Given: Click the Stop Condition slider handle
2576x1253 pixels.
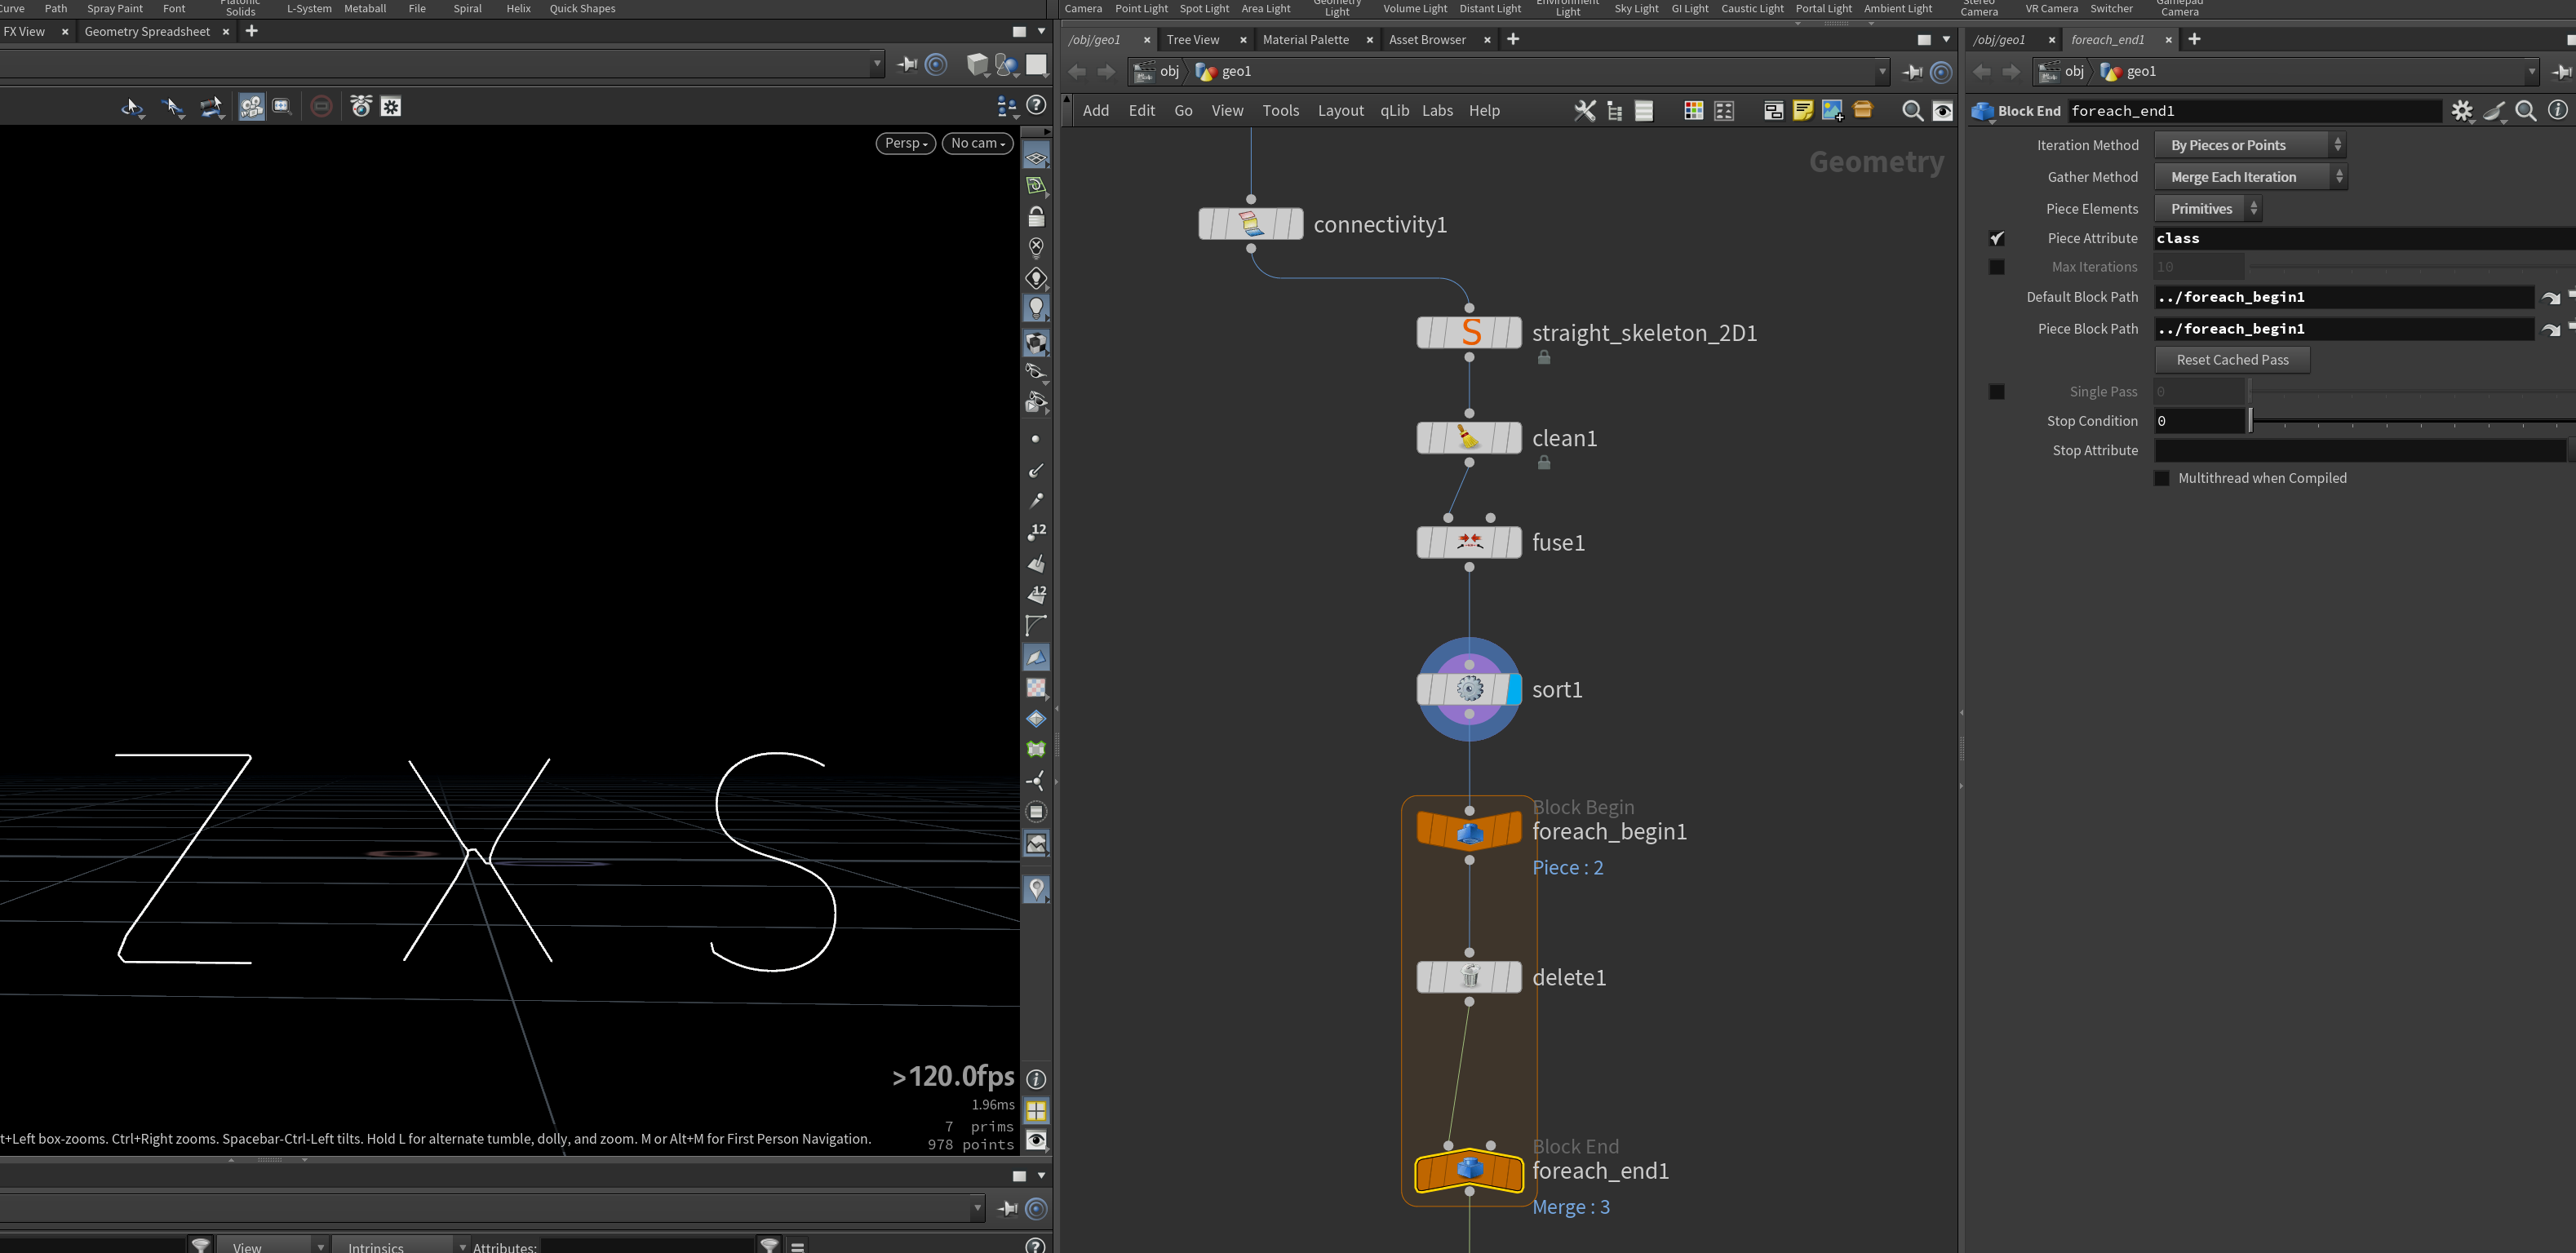Looking at the screenshot, I should point(2251,421).
